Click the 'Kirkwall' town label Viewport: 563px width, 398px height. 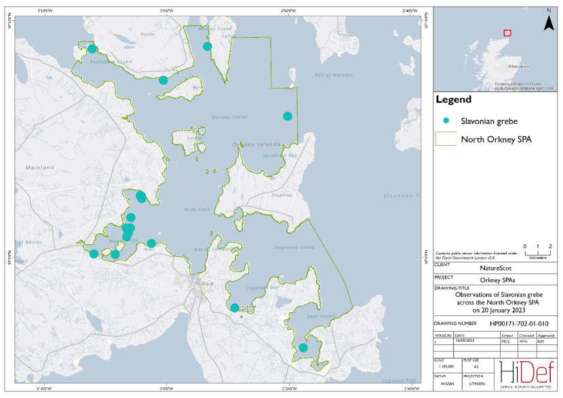pos(206,283)
